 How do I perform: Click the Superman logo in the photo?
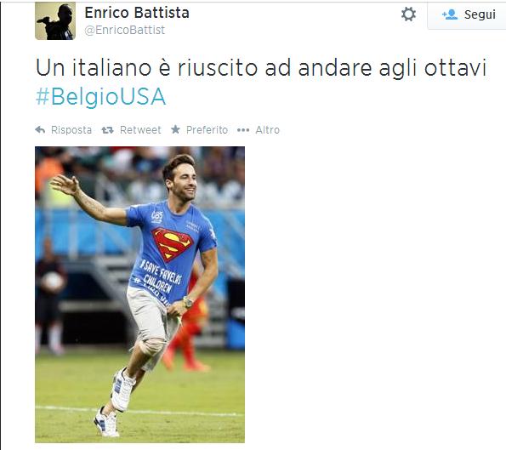[x=173, y=244]
